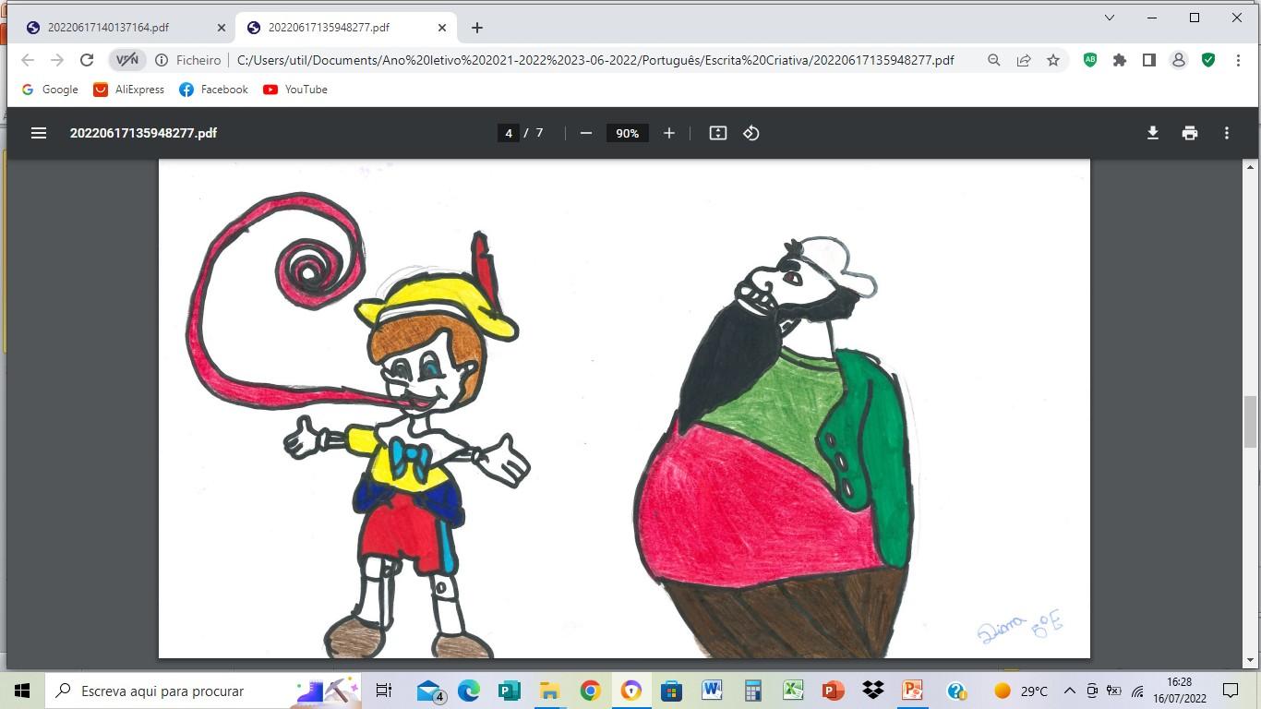Viewport: 1261px width, 709px height.
Task: Expand the tab search dropdown
Action: coord(1110,18)
